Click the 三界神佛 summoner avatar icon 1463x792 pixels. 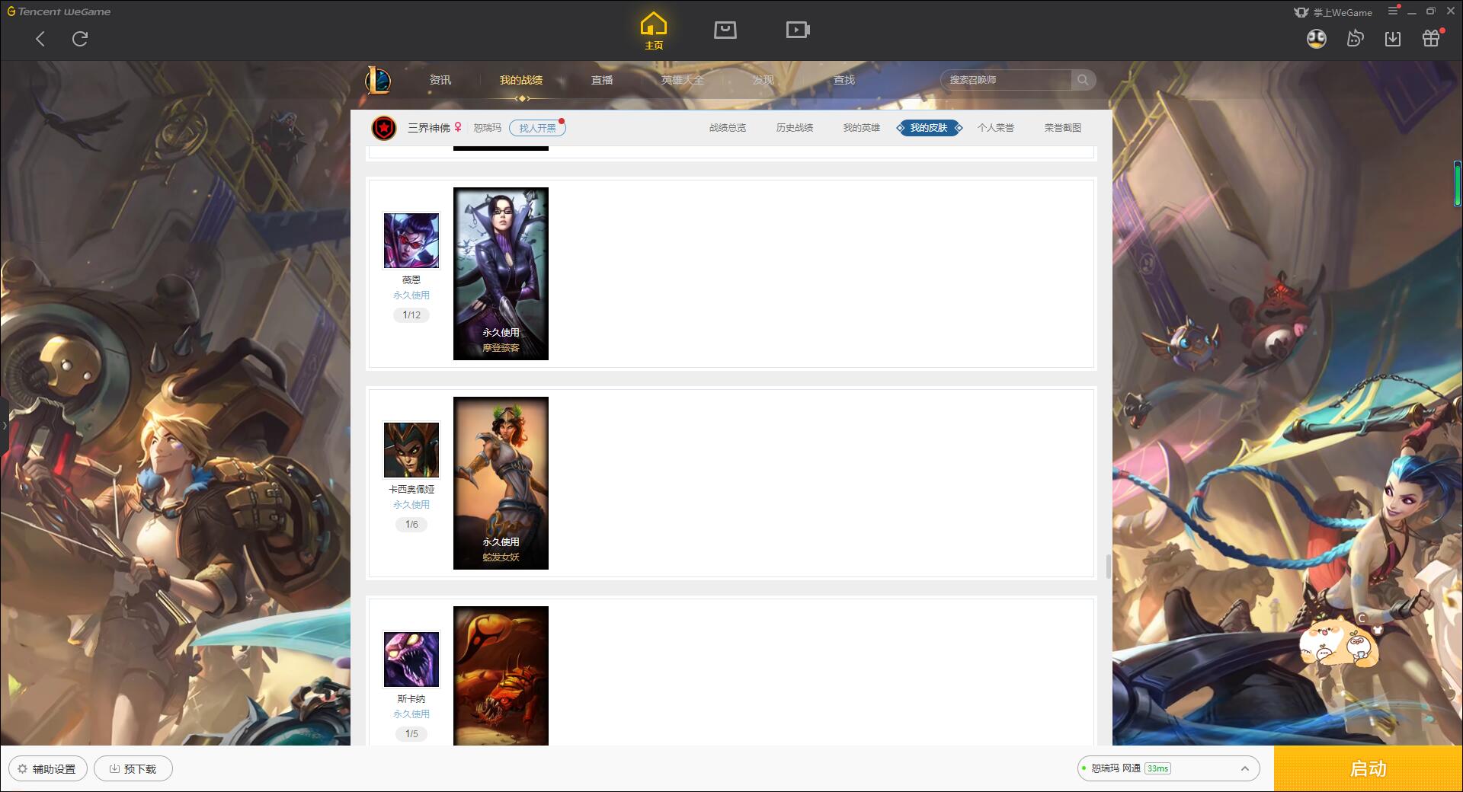click(384, 128)
